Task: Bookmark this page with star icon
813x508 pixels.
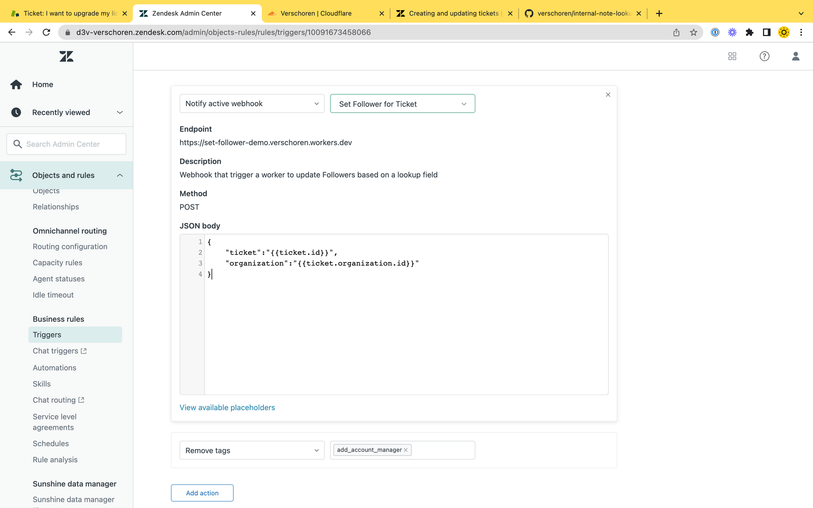Action: (x=693, y=33)
